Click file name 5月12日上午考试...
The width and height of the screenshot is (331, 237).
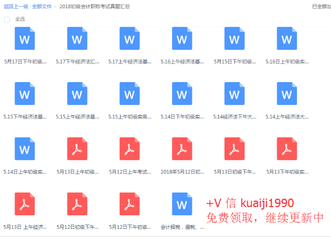click(130, 172)
